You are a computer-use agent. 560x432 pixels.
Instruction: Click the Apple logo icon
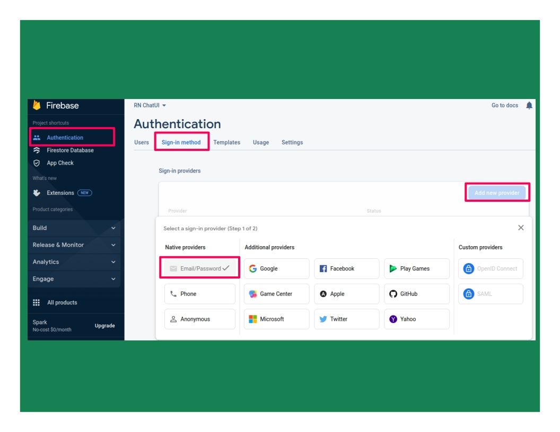point(323,294)
